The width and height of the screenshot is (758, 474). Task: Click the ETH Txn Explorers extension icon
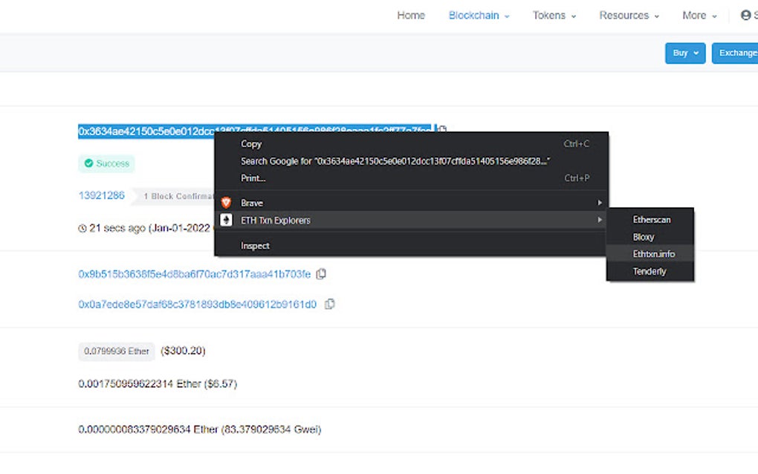(x=227, y=219)
